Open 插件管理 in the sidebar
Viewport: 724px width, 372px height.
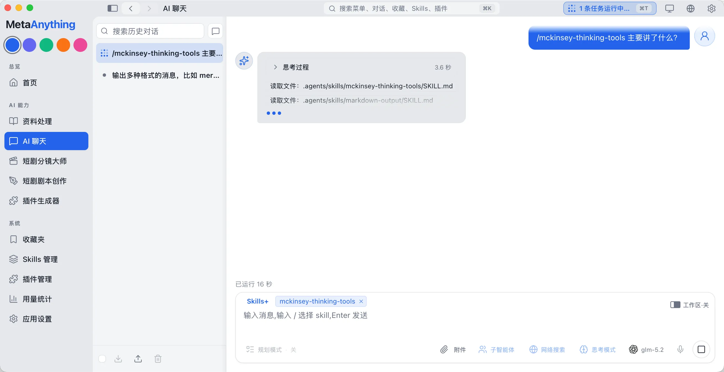click(x=46, y=279)
